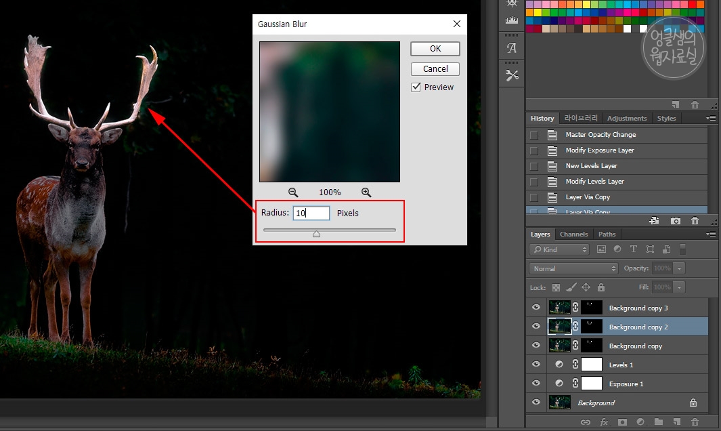721x431 pixels.
Task: Adjust the Radius slider handle
Action: pyautogui.click(x=316, y=234)
